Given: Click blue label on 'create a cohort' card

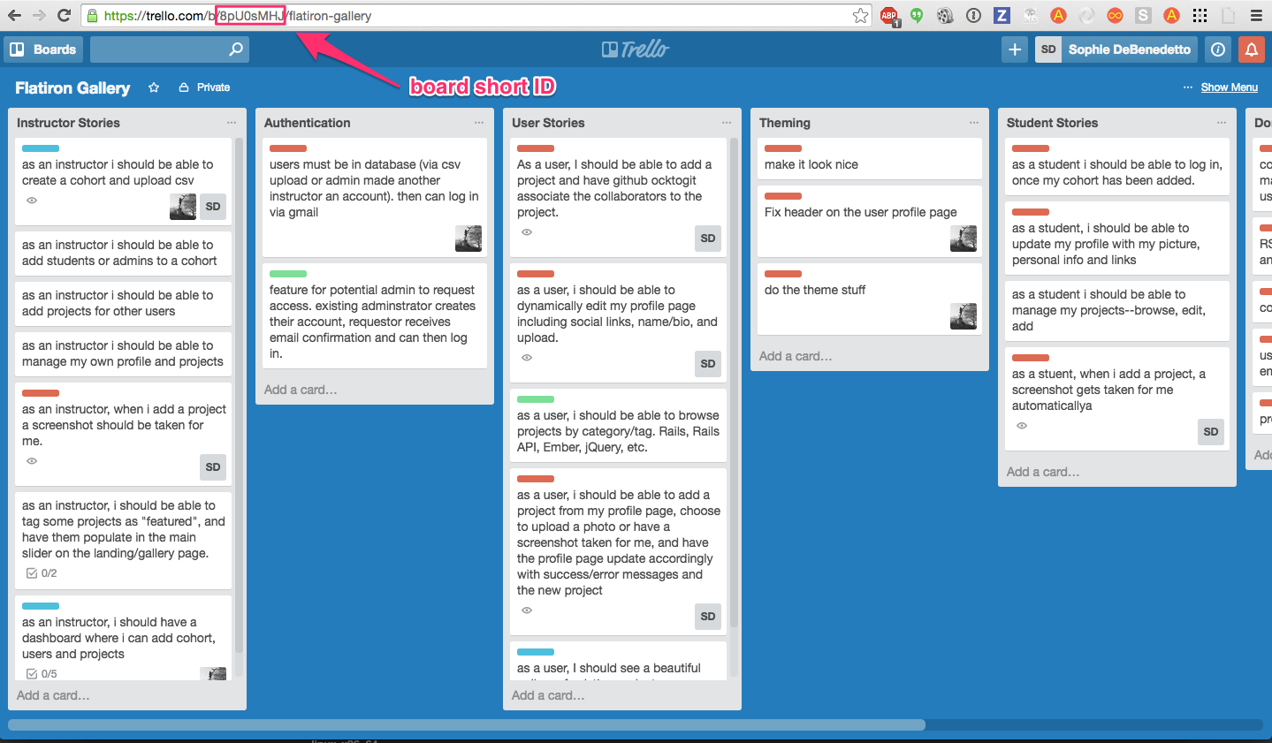Looking at the screenshot, I should [41, 148].
